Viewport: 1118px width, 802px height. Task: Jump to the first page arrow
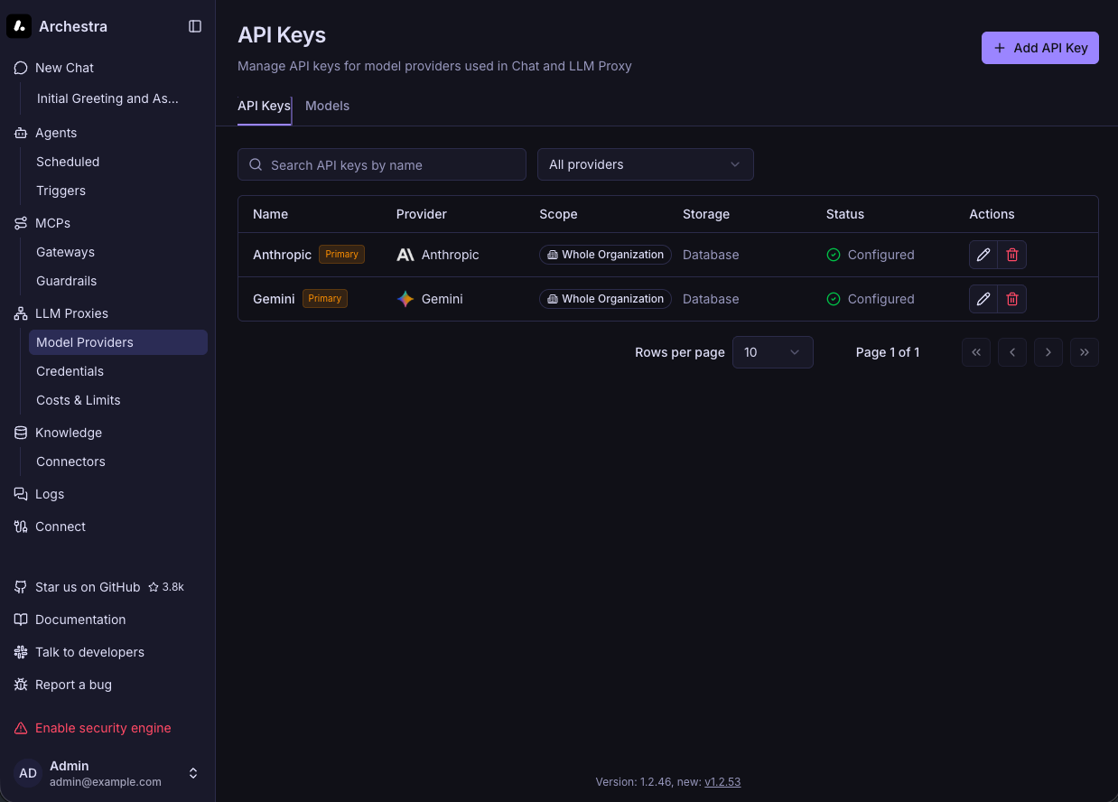976,352
